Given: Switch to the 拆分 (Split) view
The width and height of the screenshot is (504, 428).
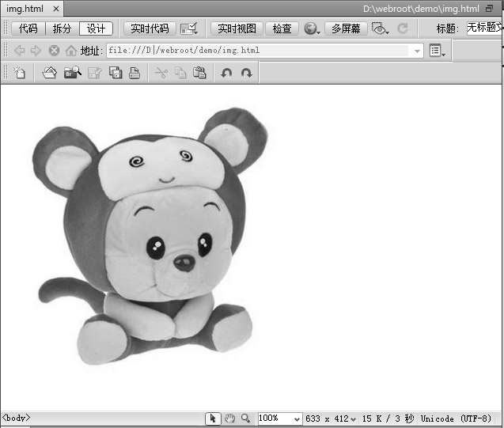Looking at the screenshot, I should coord(62,28).
